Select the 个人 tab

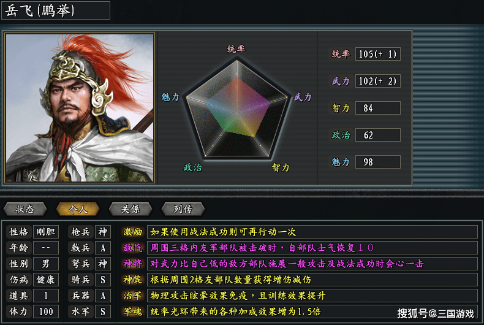78,209
